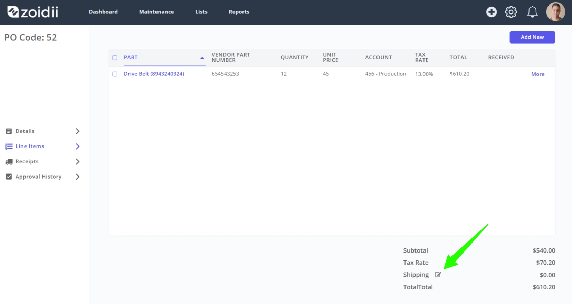
Task: Toggle the select-all line items checkbox
Action: (x=115, y=58)
